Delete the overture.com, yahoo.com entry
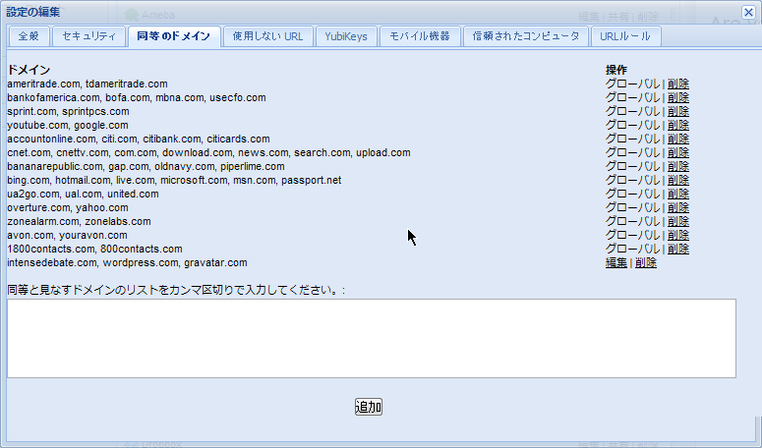Screen dimensions: 762x448 pos(677,207)
